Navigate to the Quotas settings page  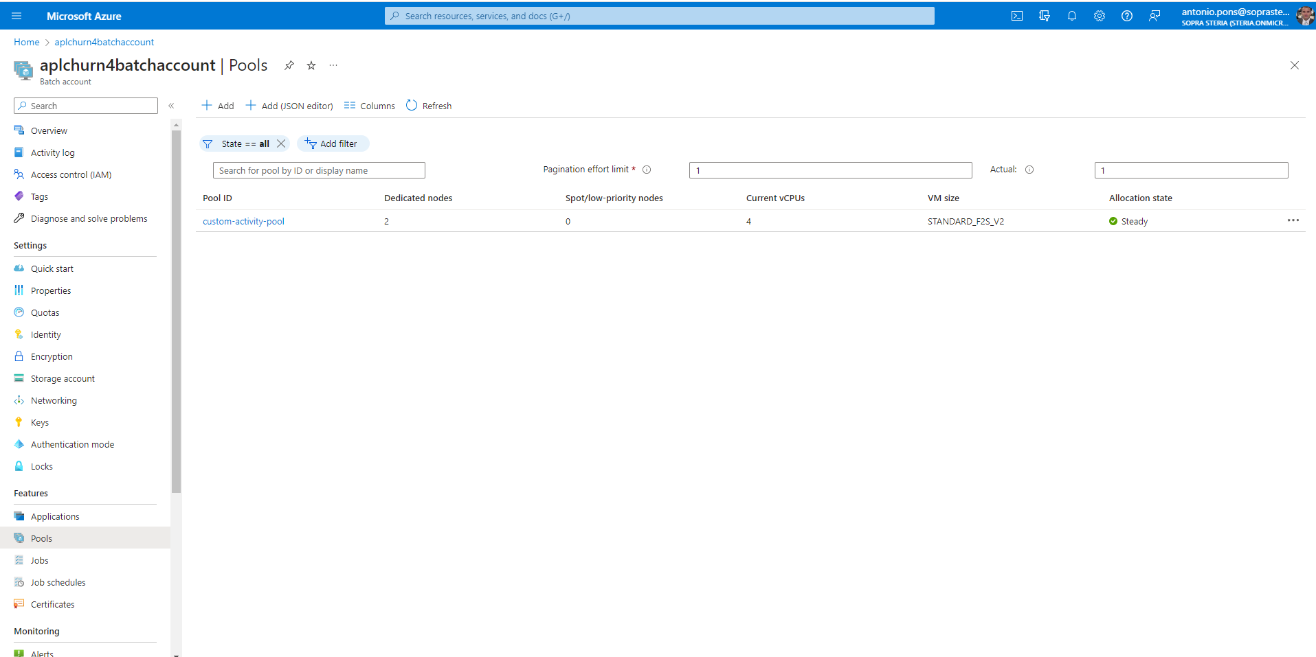45,312
